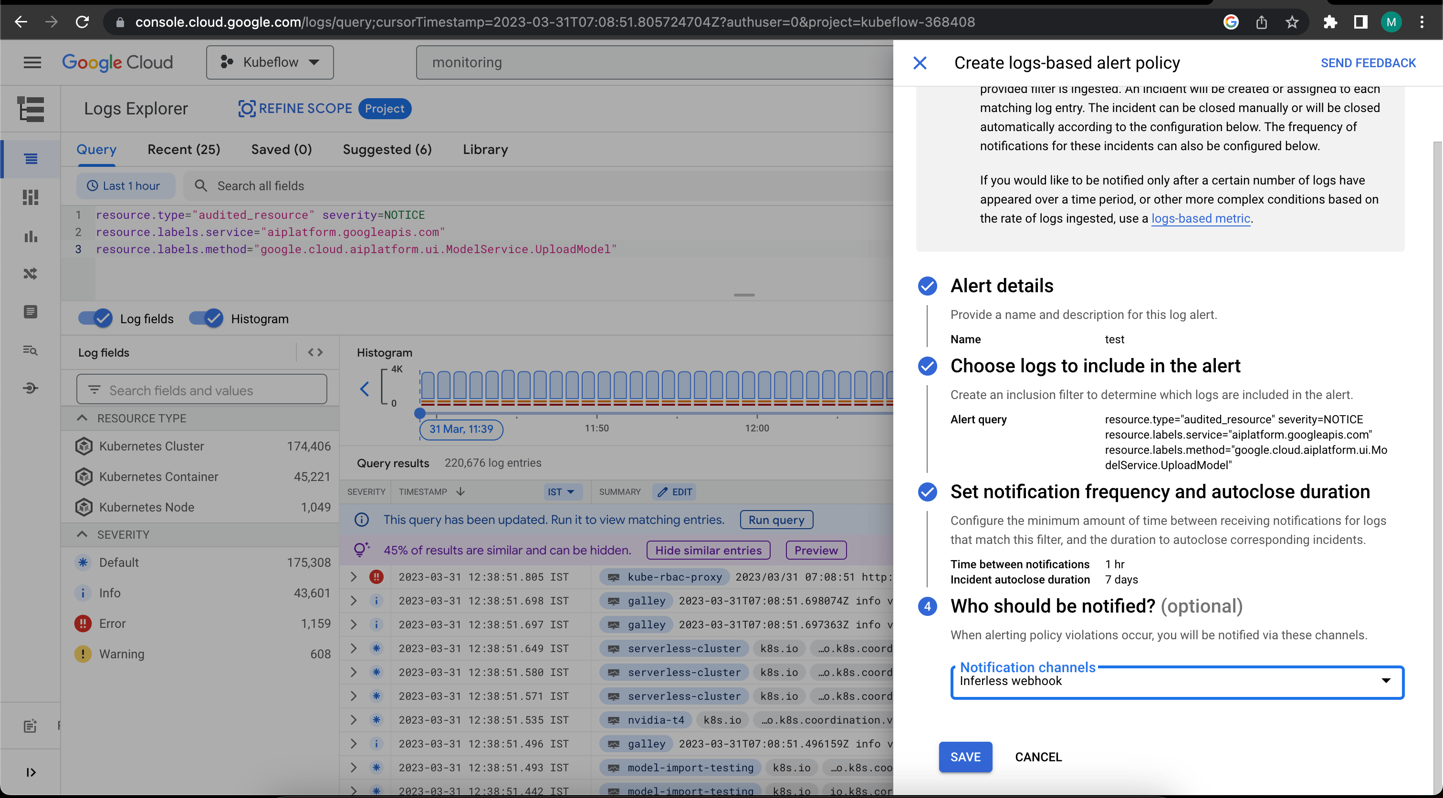Switch to the Library tab
This screenshot has height=798, width=1443.
click(485, 149)
